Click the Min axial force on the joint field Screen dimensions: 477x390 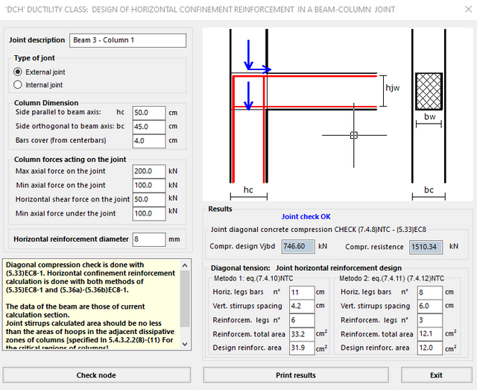click(x=149, y=185)
